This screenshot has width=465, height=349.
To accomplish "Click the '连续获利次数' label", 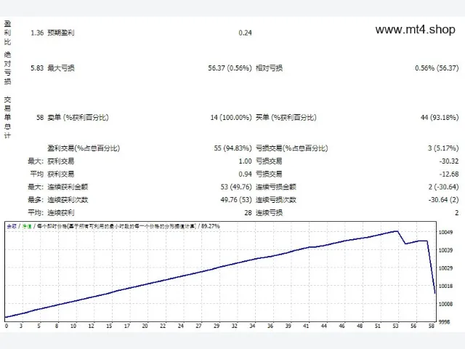I will (x=68, y=200).
